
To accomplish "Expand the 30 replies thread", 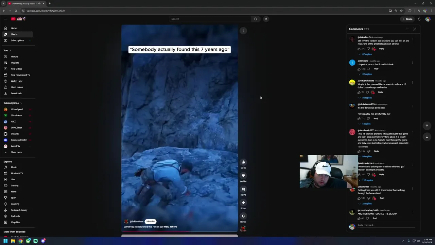I will [x=365, y=98].
